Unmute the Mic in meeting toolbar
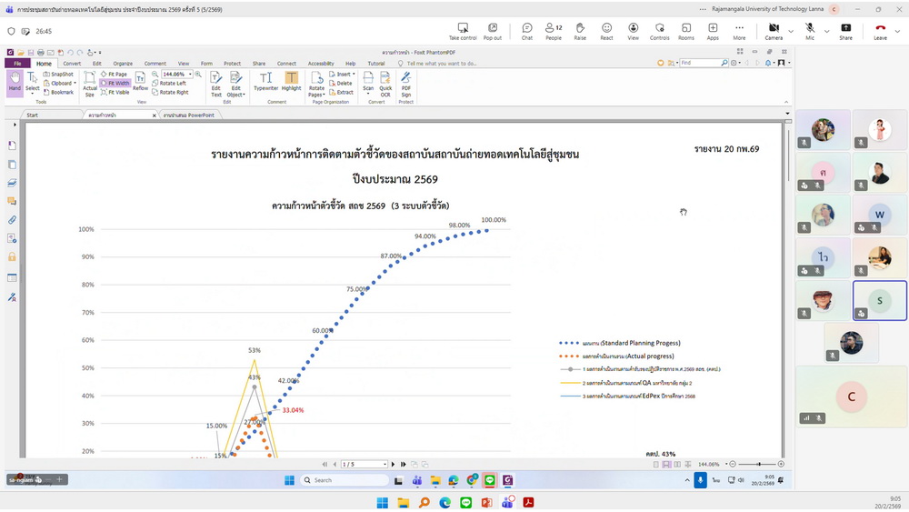Viewport: 909px width, 512px height. pos(809,31)
